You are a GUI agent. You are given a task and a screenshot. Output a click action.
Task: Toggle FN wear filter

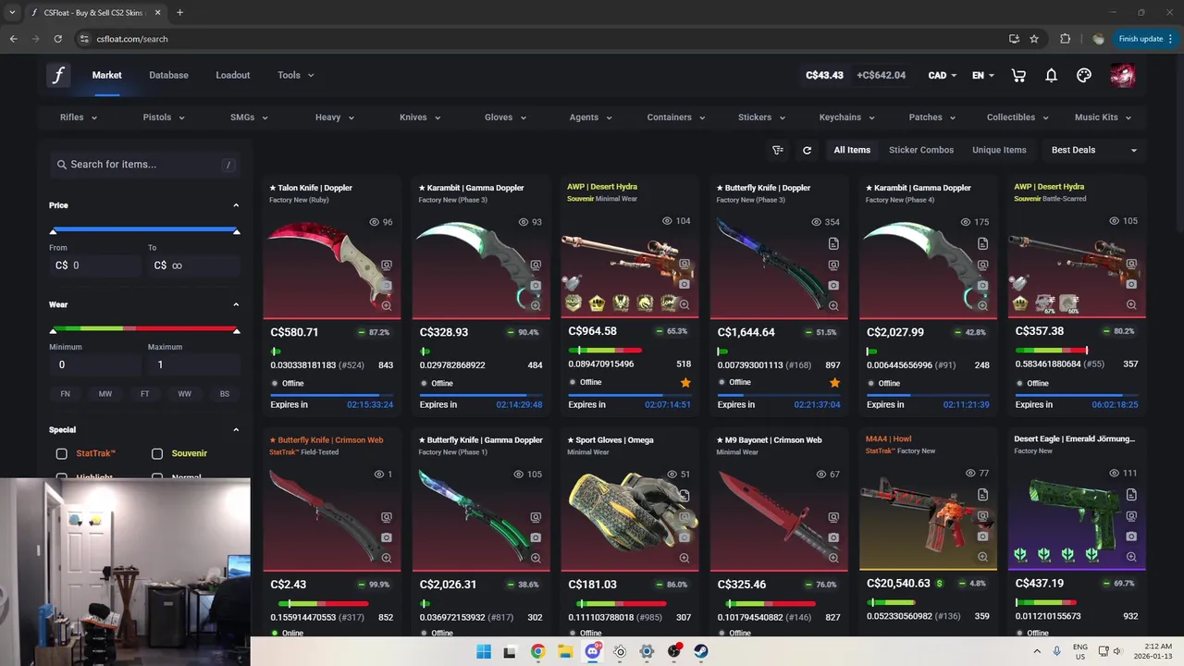65,394
